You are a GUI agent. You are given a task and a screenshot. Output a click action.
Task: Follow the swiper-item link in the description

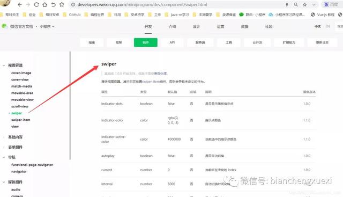click(151, 82)
